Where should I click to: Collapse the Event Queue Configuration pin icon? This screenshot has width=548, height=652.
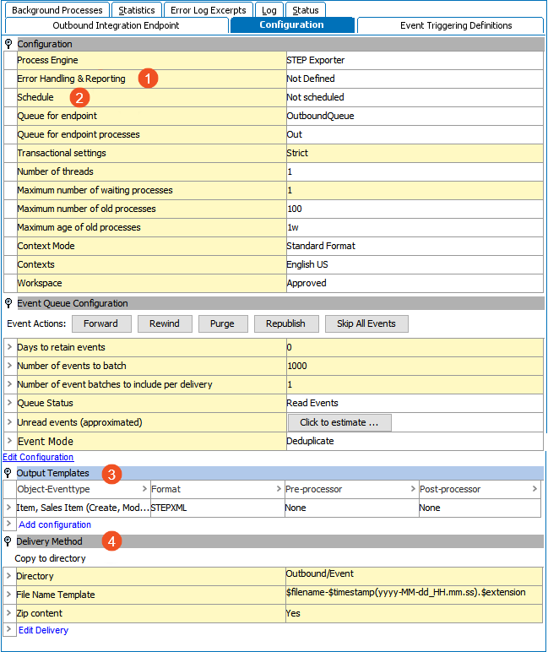pyautogui.click(x=8, y=303)
